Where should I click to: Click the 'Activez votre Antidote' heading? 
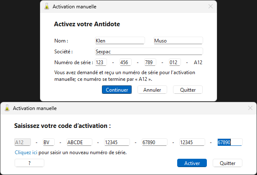pos(87,24)
